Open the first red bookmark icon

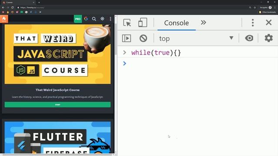coord(3,12)
